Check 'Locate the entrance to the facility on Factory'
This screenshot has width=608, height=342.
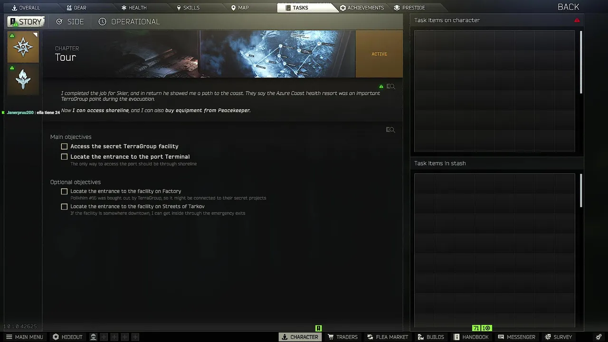pyautogui.click(x=64, y=191)
